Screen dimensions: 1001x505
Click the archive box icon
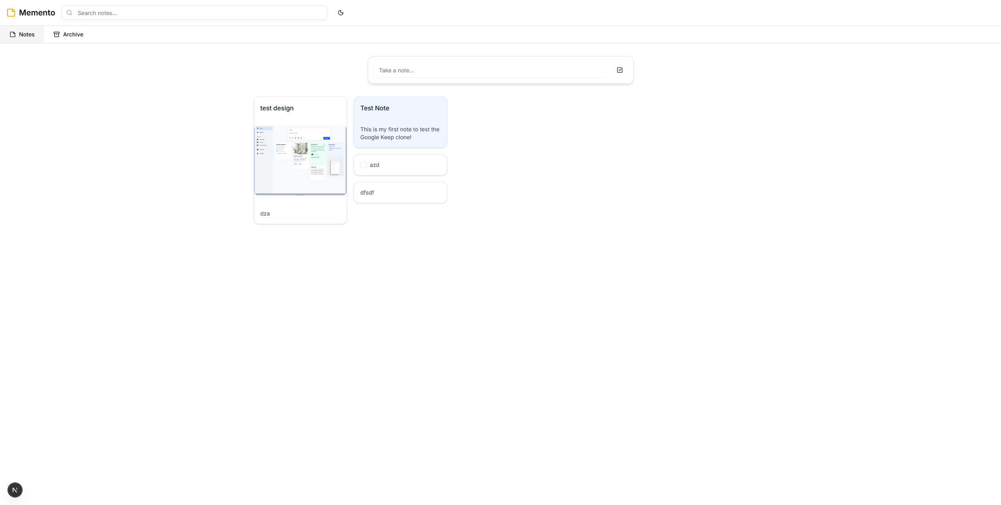pos(57,34)
